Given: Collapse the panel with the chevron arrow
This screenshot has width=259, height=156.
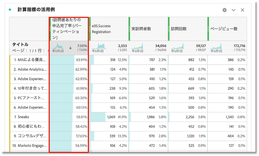Looking at the screenshot, I should pos(233,10).
